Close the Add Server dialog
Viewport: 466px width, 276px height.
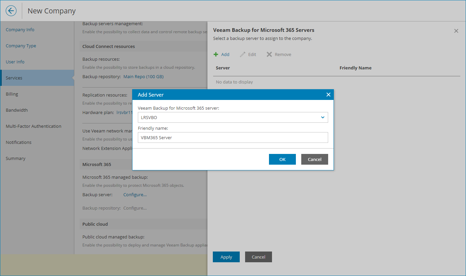point(328,95)
